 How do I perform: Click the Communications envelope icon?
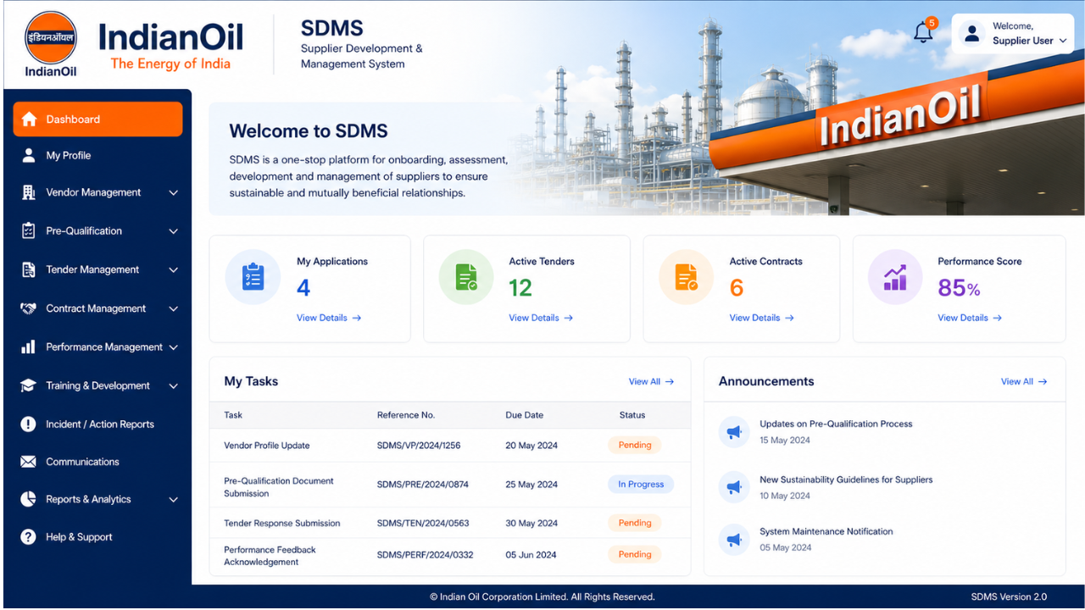[x=29, y=462]
